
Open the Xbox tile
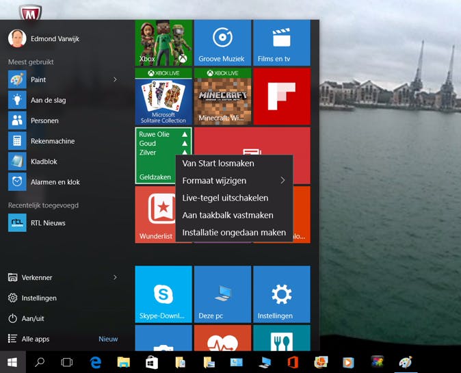tap(163, 42)
